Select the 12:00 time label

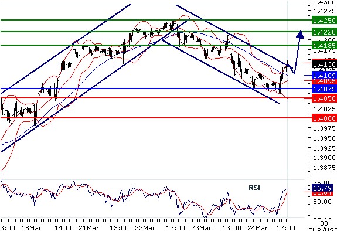tap(285, 227)
